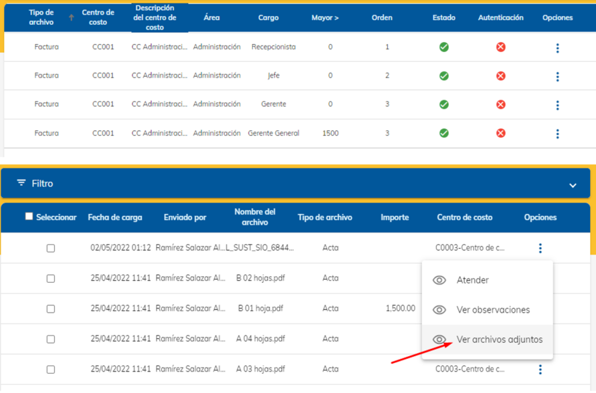The image size is (596, 393).
Task: Click the Fecha de carga column header
Action: click(115, 218)
